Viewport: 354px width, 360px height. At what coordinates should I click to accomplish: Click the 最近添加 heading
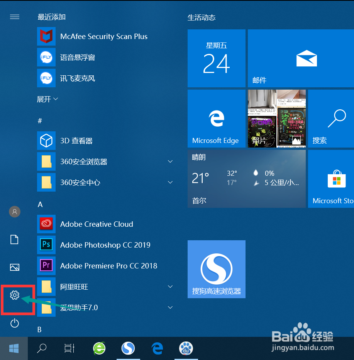click(52, 17)
